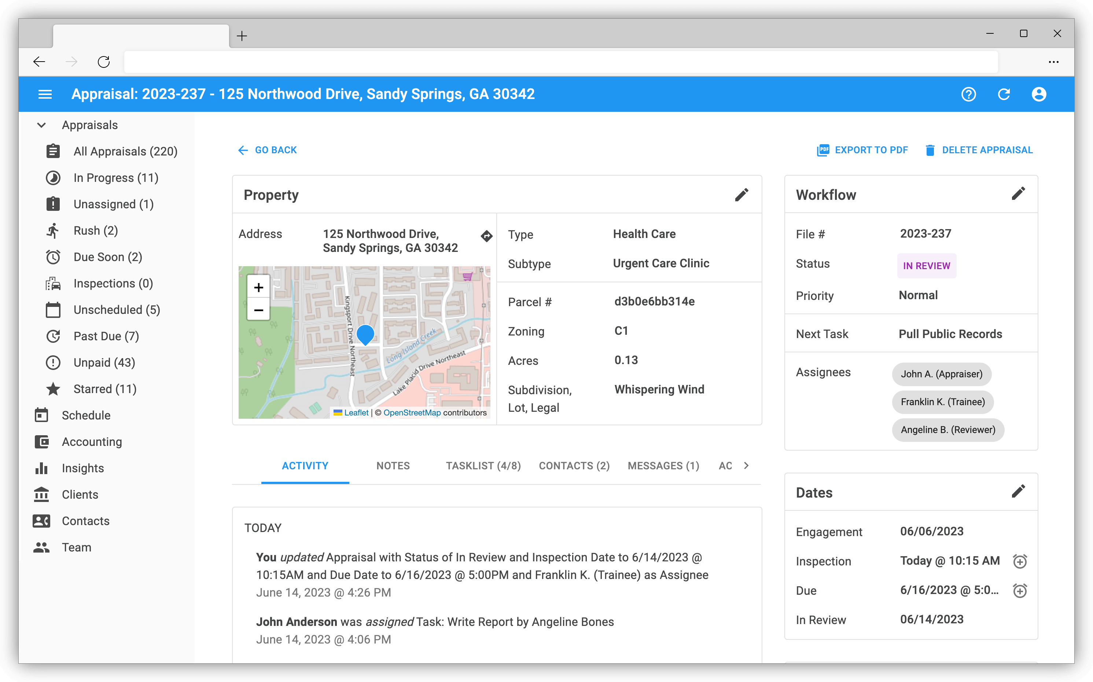The width and height of the screenshot is (1093, 682).
Task: Add reminder for Inspection date
Action: click(x=1019, y=561)
